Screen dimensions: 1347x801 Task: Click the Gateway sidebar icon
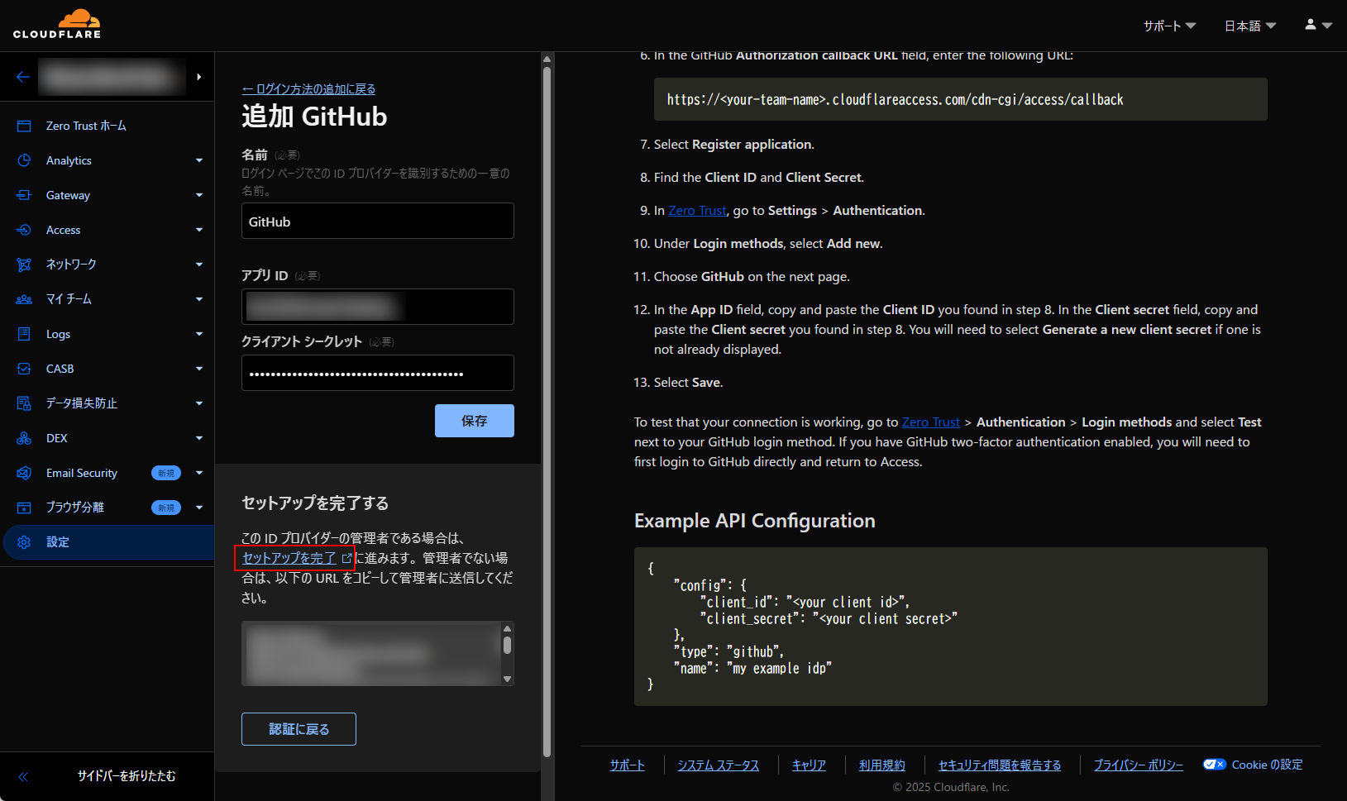point(24,195)
